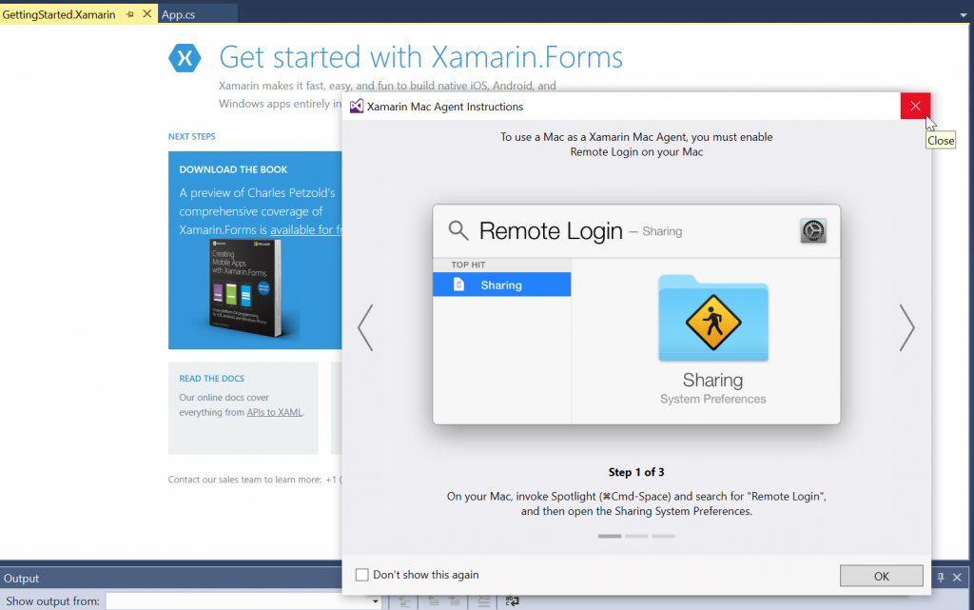Image resolution: width=974 pixels, height=610 pixels.
Task: Click the Spotlight magnifier icon
Action: pos(458,230)
